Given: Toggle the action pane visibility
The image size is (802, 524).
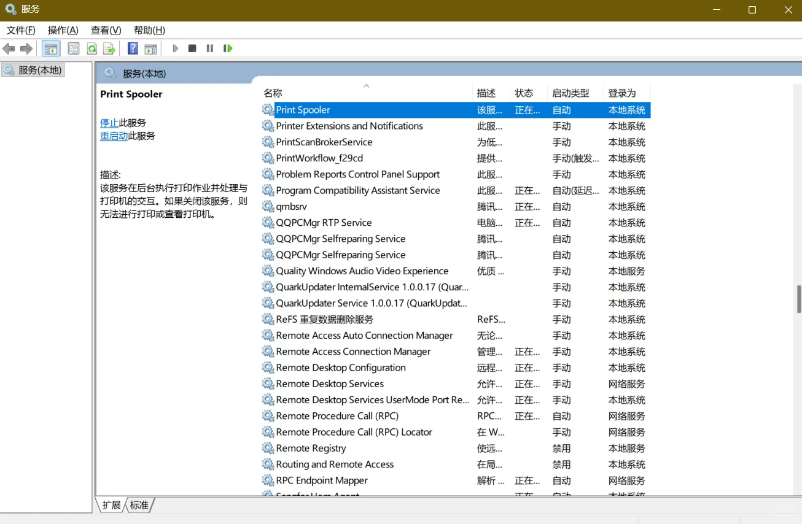Looking at the screenshot, I should (151, 48).
